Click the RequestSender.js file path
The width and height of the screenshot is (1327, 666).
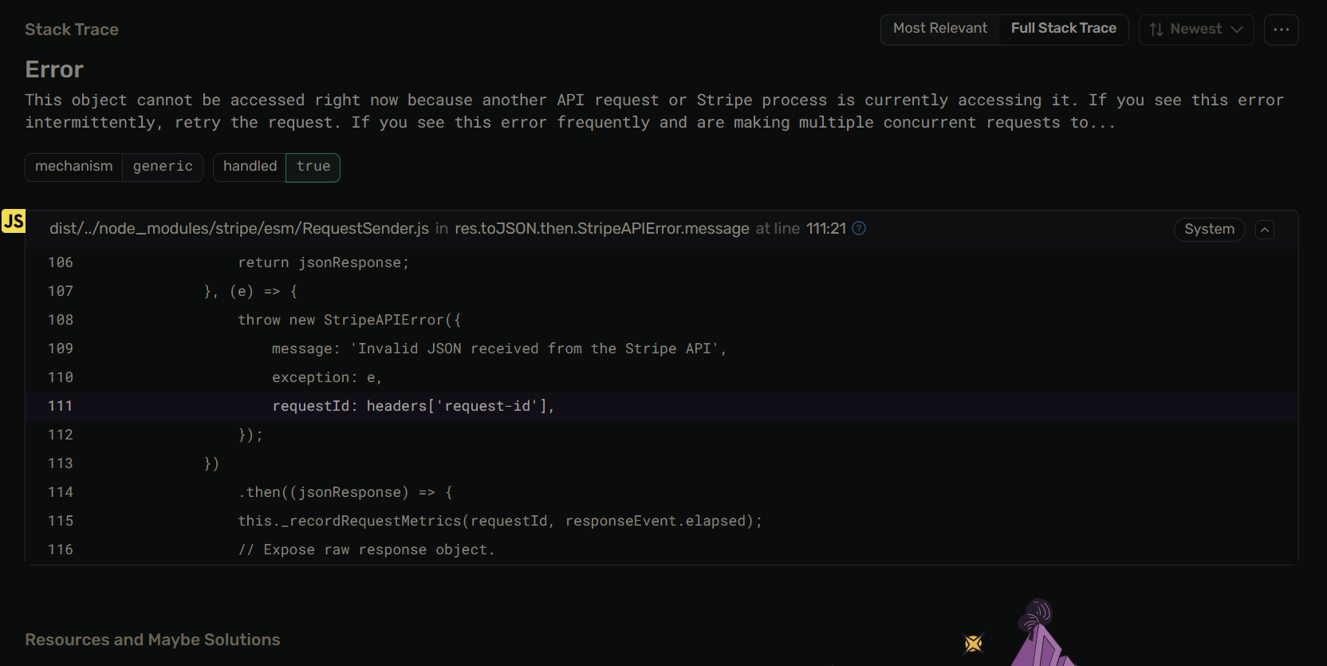pyautogui.click(x=238, y=229)
